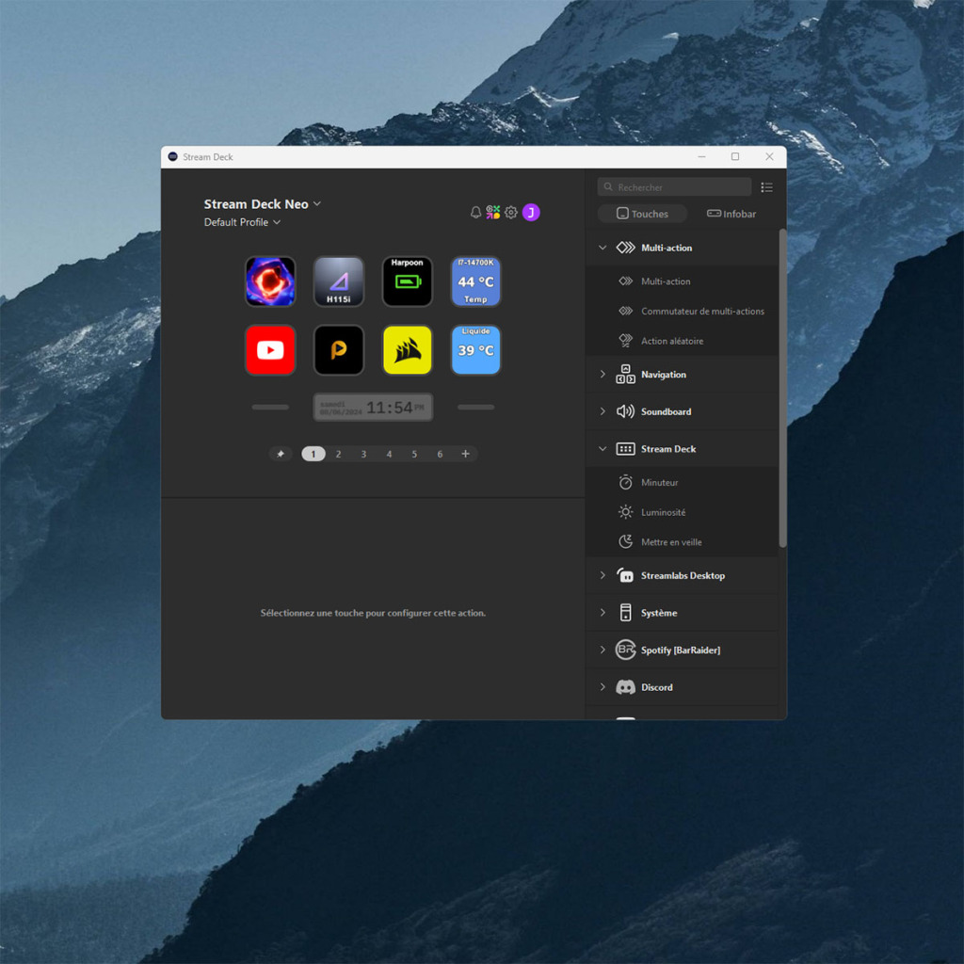Switch to page 6
The image size is (964, 964).
[440, 454]
